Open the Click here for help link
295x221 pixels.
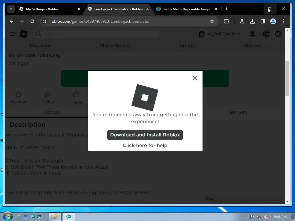(x=145, y=145)
